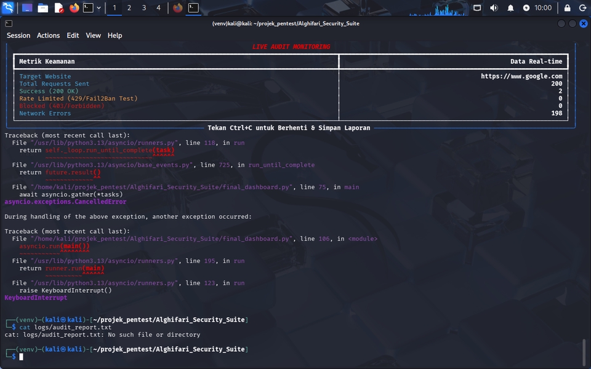
Task: Click the terminal vertical scrollbar handle
Action: 584,352
